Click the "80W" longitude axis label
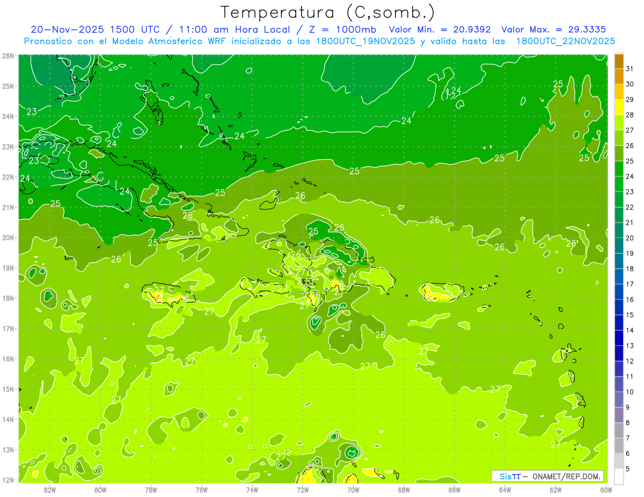Screen dimensions: 644x497 [x=100, y=489]
